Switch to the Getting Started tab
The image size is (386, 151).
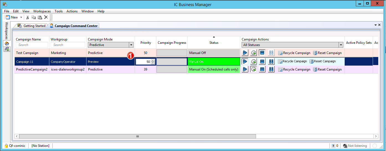(32, 26)
